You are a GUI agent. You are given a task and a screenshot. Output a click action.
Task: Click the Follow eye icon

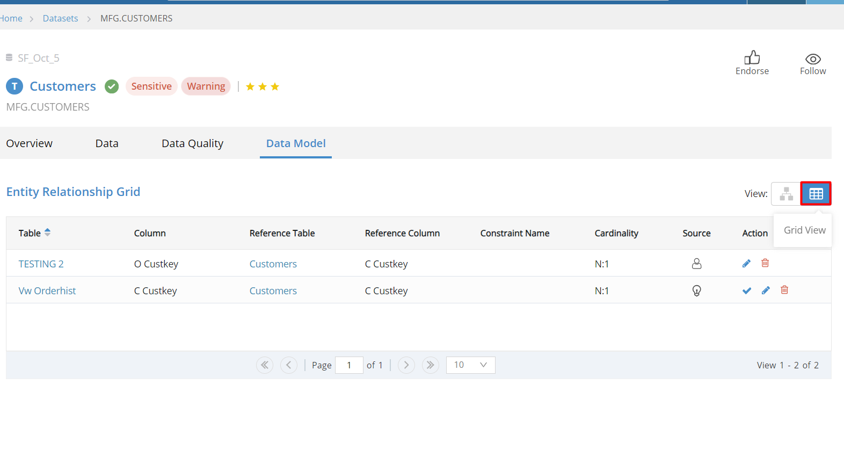pyautogui.click(x=812, y=59)
